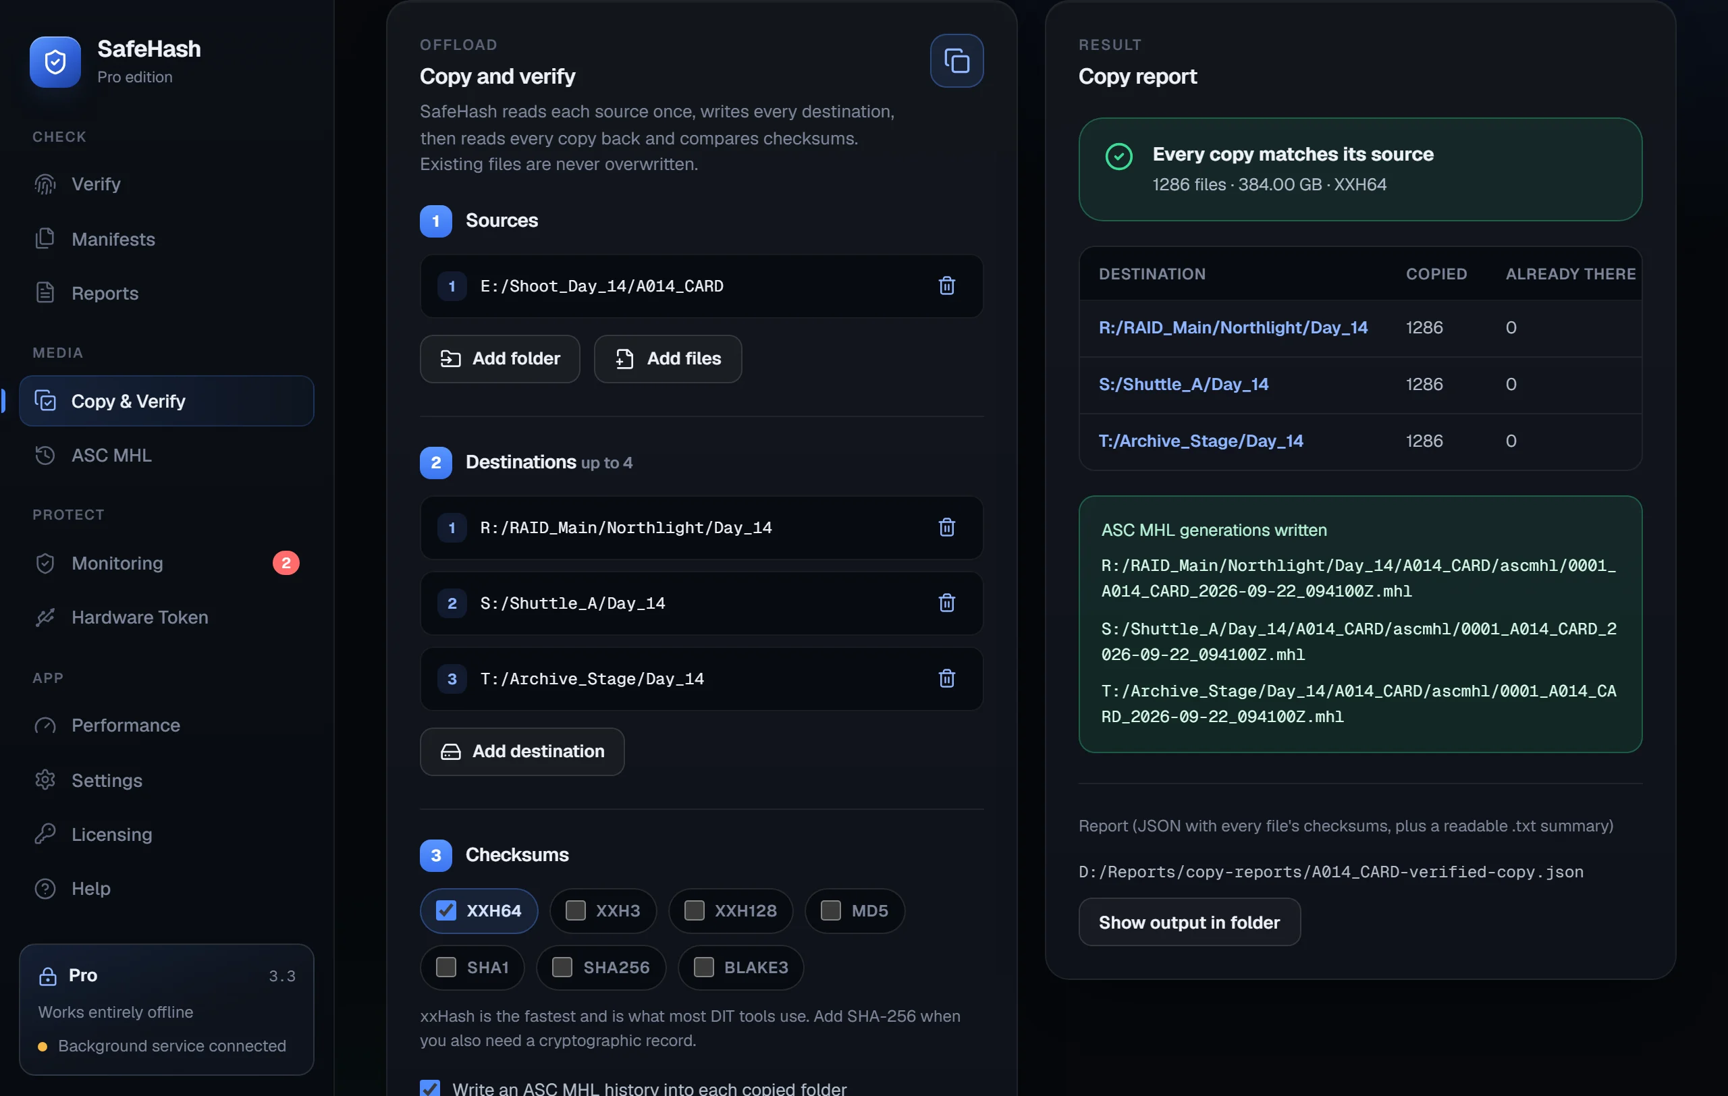This screenshot has width=1728, height=1096.
Task: Click the Settings gear icon
Action: pyautogui.click(x=45, y=779)
